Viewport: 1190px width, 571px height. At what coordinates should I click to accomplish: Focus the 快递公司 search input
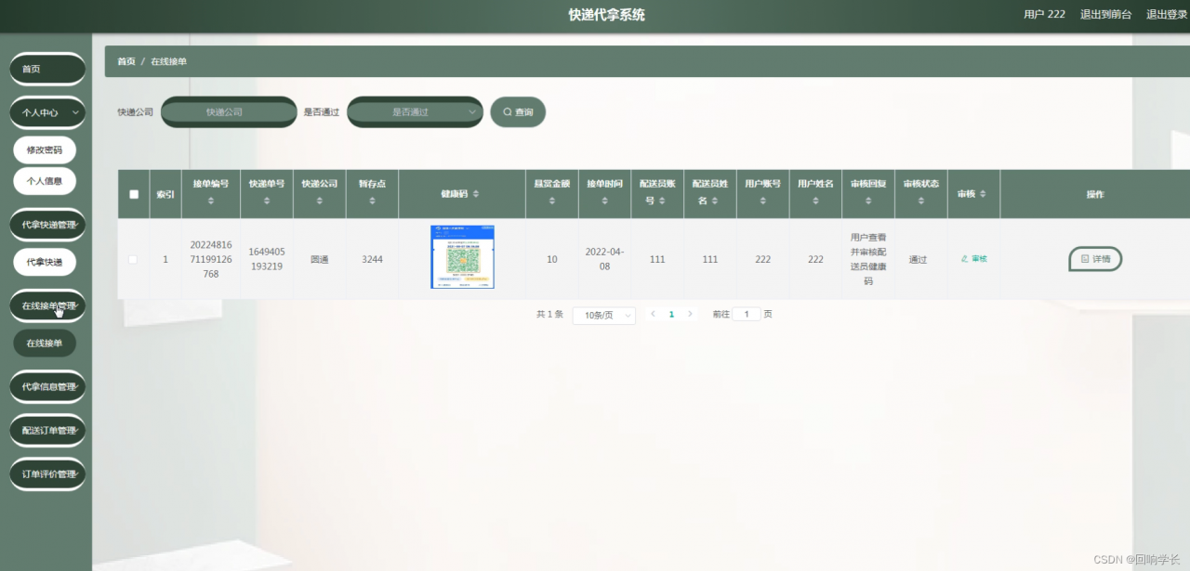click(x=229, y=112)
